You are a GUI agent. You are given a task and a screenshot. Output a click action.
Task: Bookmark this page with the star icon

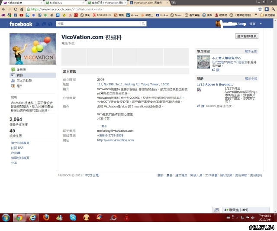pyautogui.click(x=260, y=9)
